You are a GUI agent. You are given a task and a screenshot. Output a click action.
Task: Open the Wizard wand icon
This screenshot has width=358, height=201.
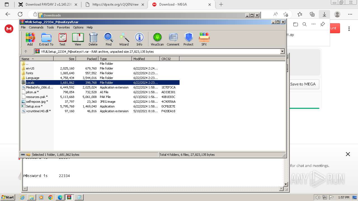tap(124, 39)
